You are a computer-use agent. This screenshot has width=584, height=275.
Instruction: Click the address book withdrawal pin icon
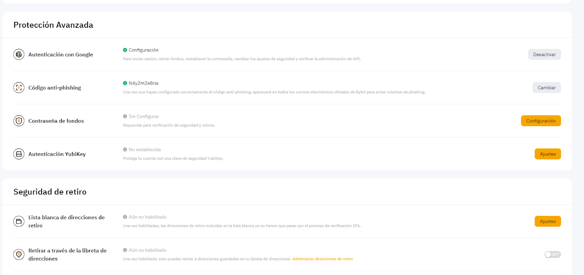[x=19, y=255]
